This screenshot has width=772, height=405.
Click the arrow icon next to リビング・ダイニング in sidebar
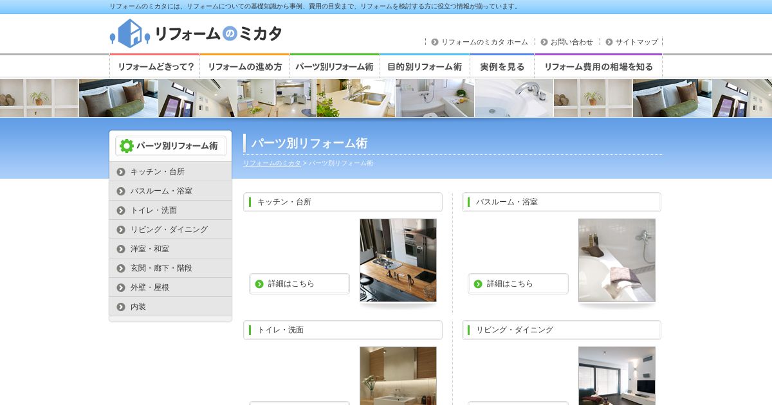coord(121,230)
